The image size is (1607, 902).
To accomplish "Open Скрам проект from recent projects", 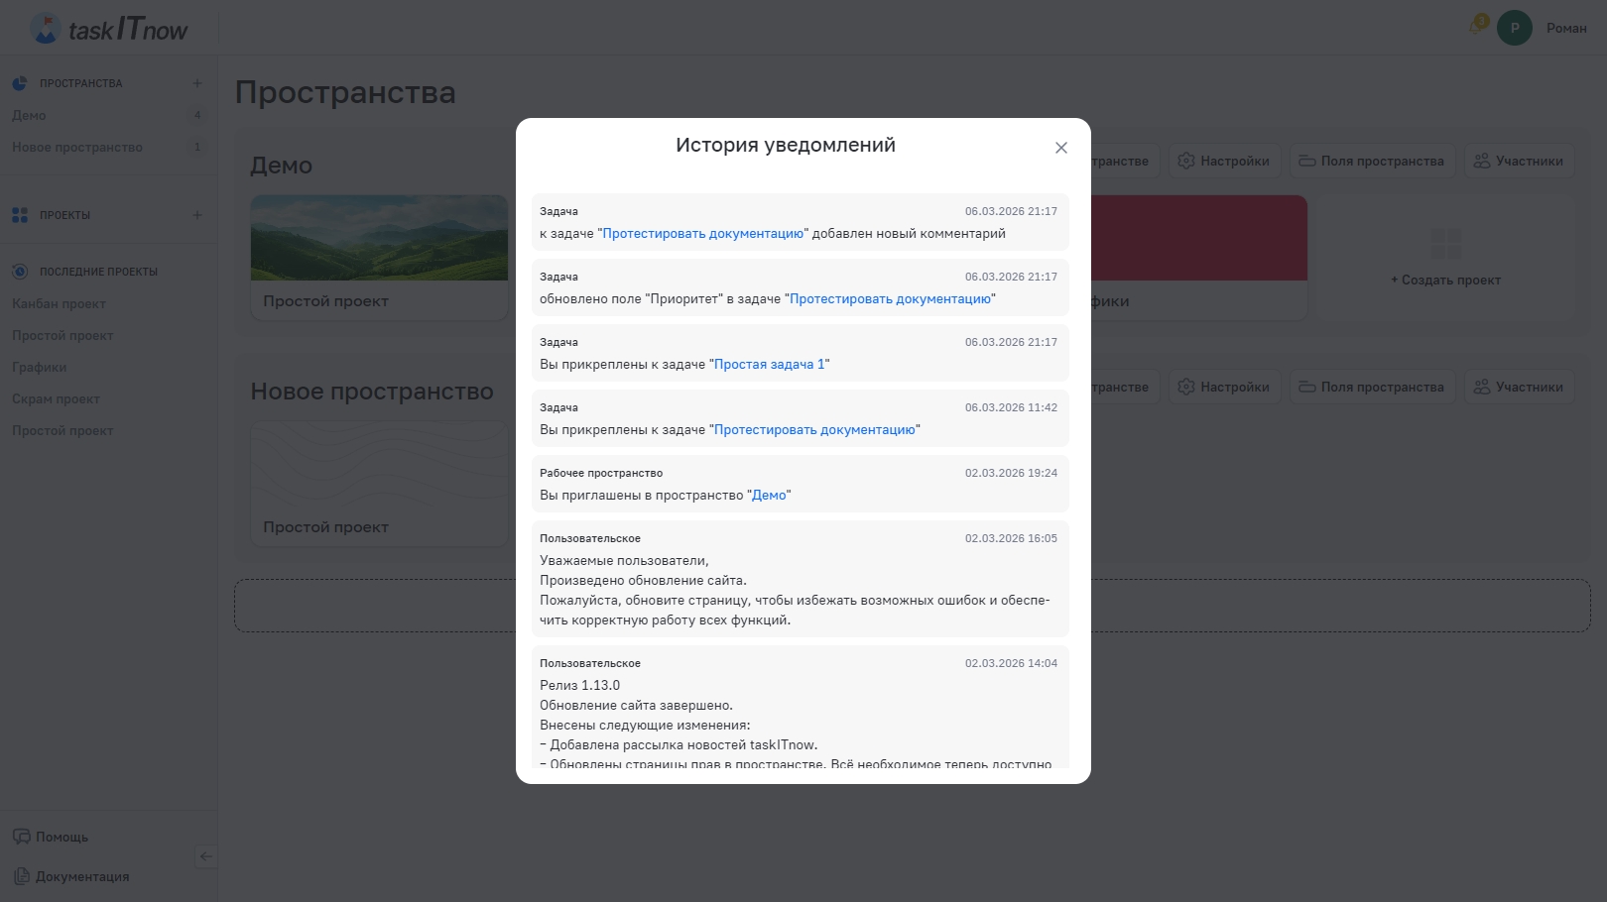I will [56, 398].
